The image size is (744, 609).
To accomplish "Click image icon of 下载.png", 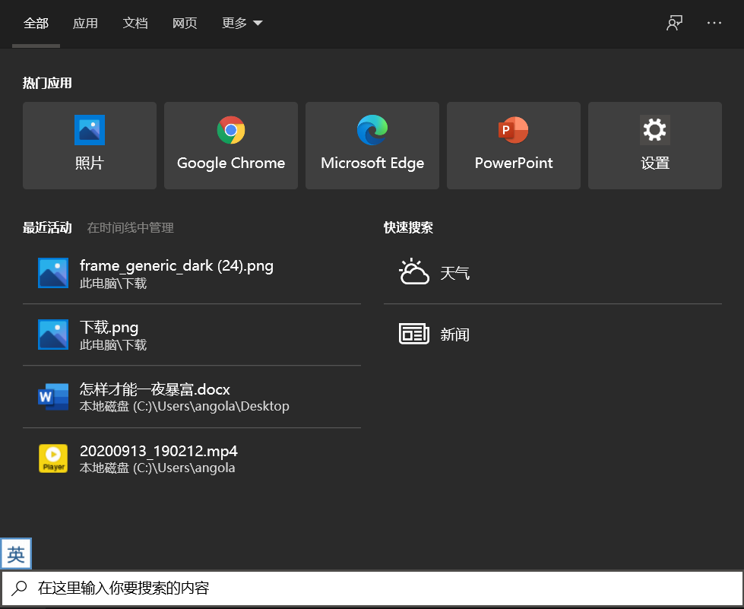I will [53, 335].
